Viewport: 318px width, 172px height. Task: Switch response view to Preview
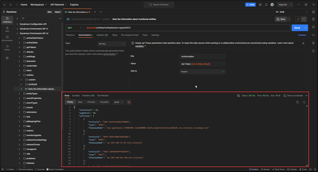(x=91, y=102)
